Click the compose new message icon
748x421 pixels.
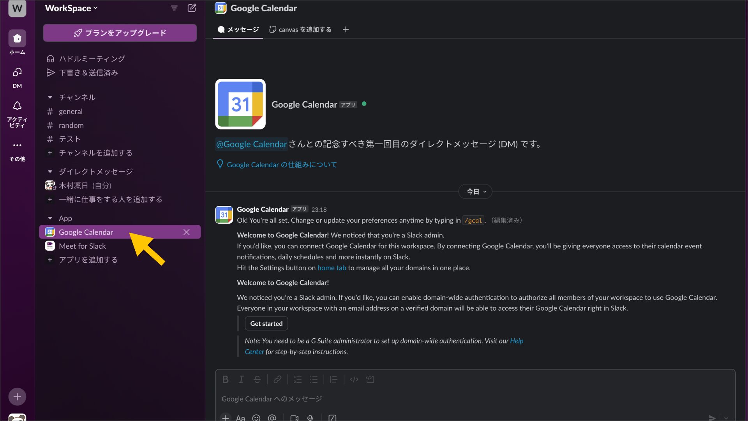192,8
